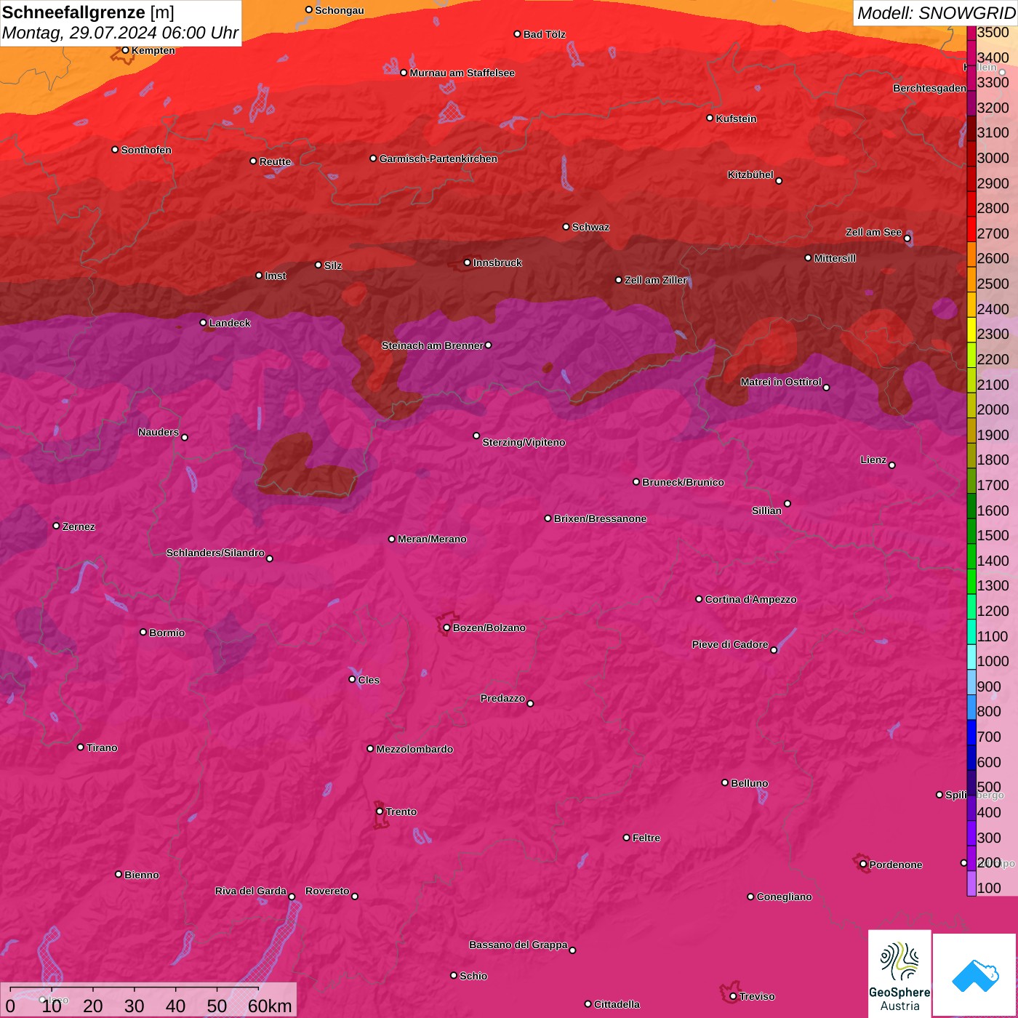
Task: Click the 1000 m light-blue legend swatch
Action: 971,657
